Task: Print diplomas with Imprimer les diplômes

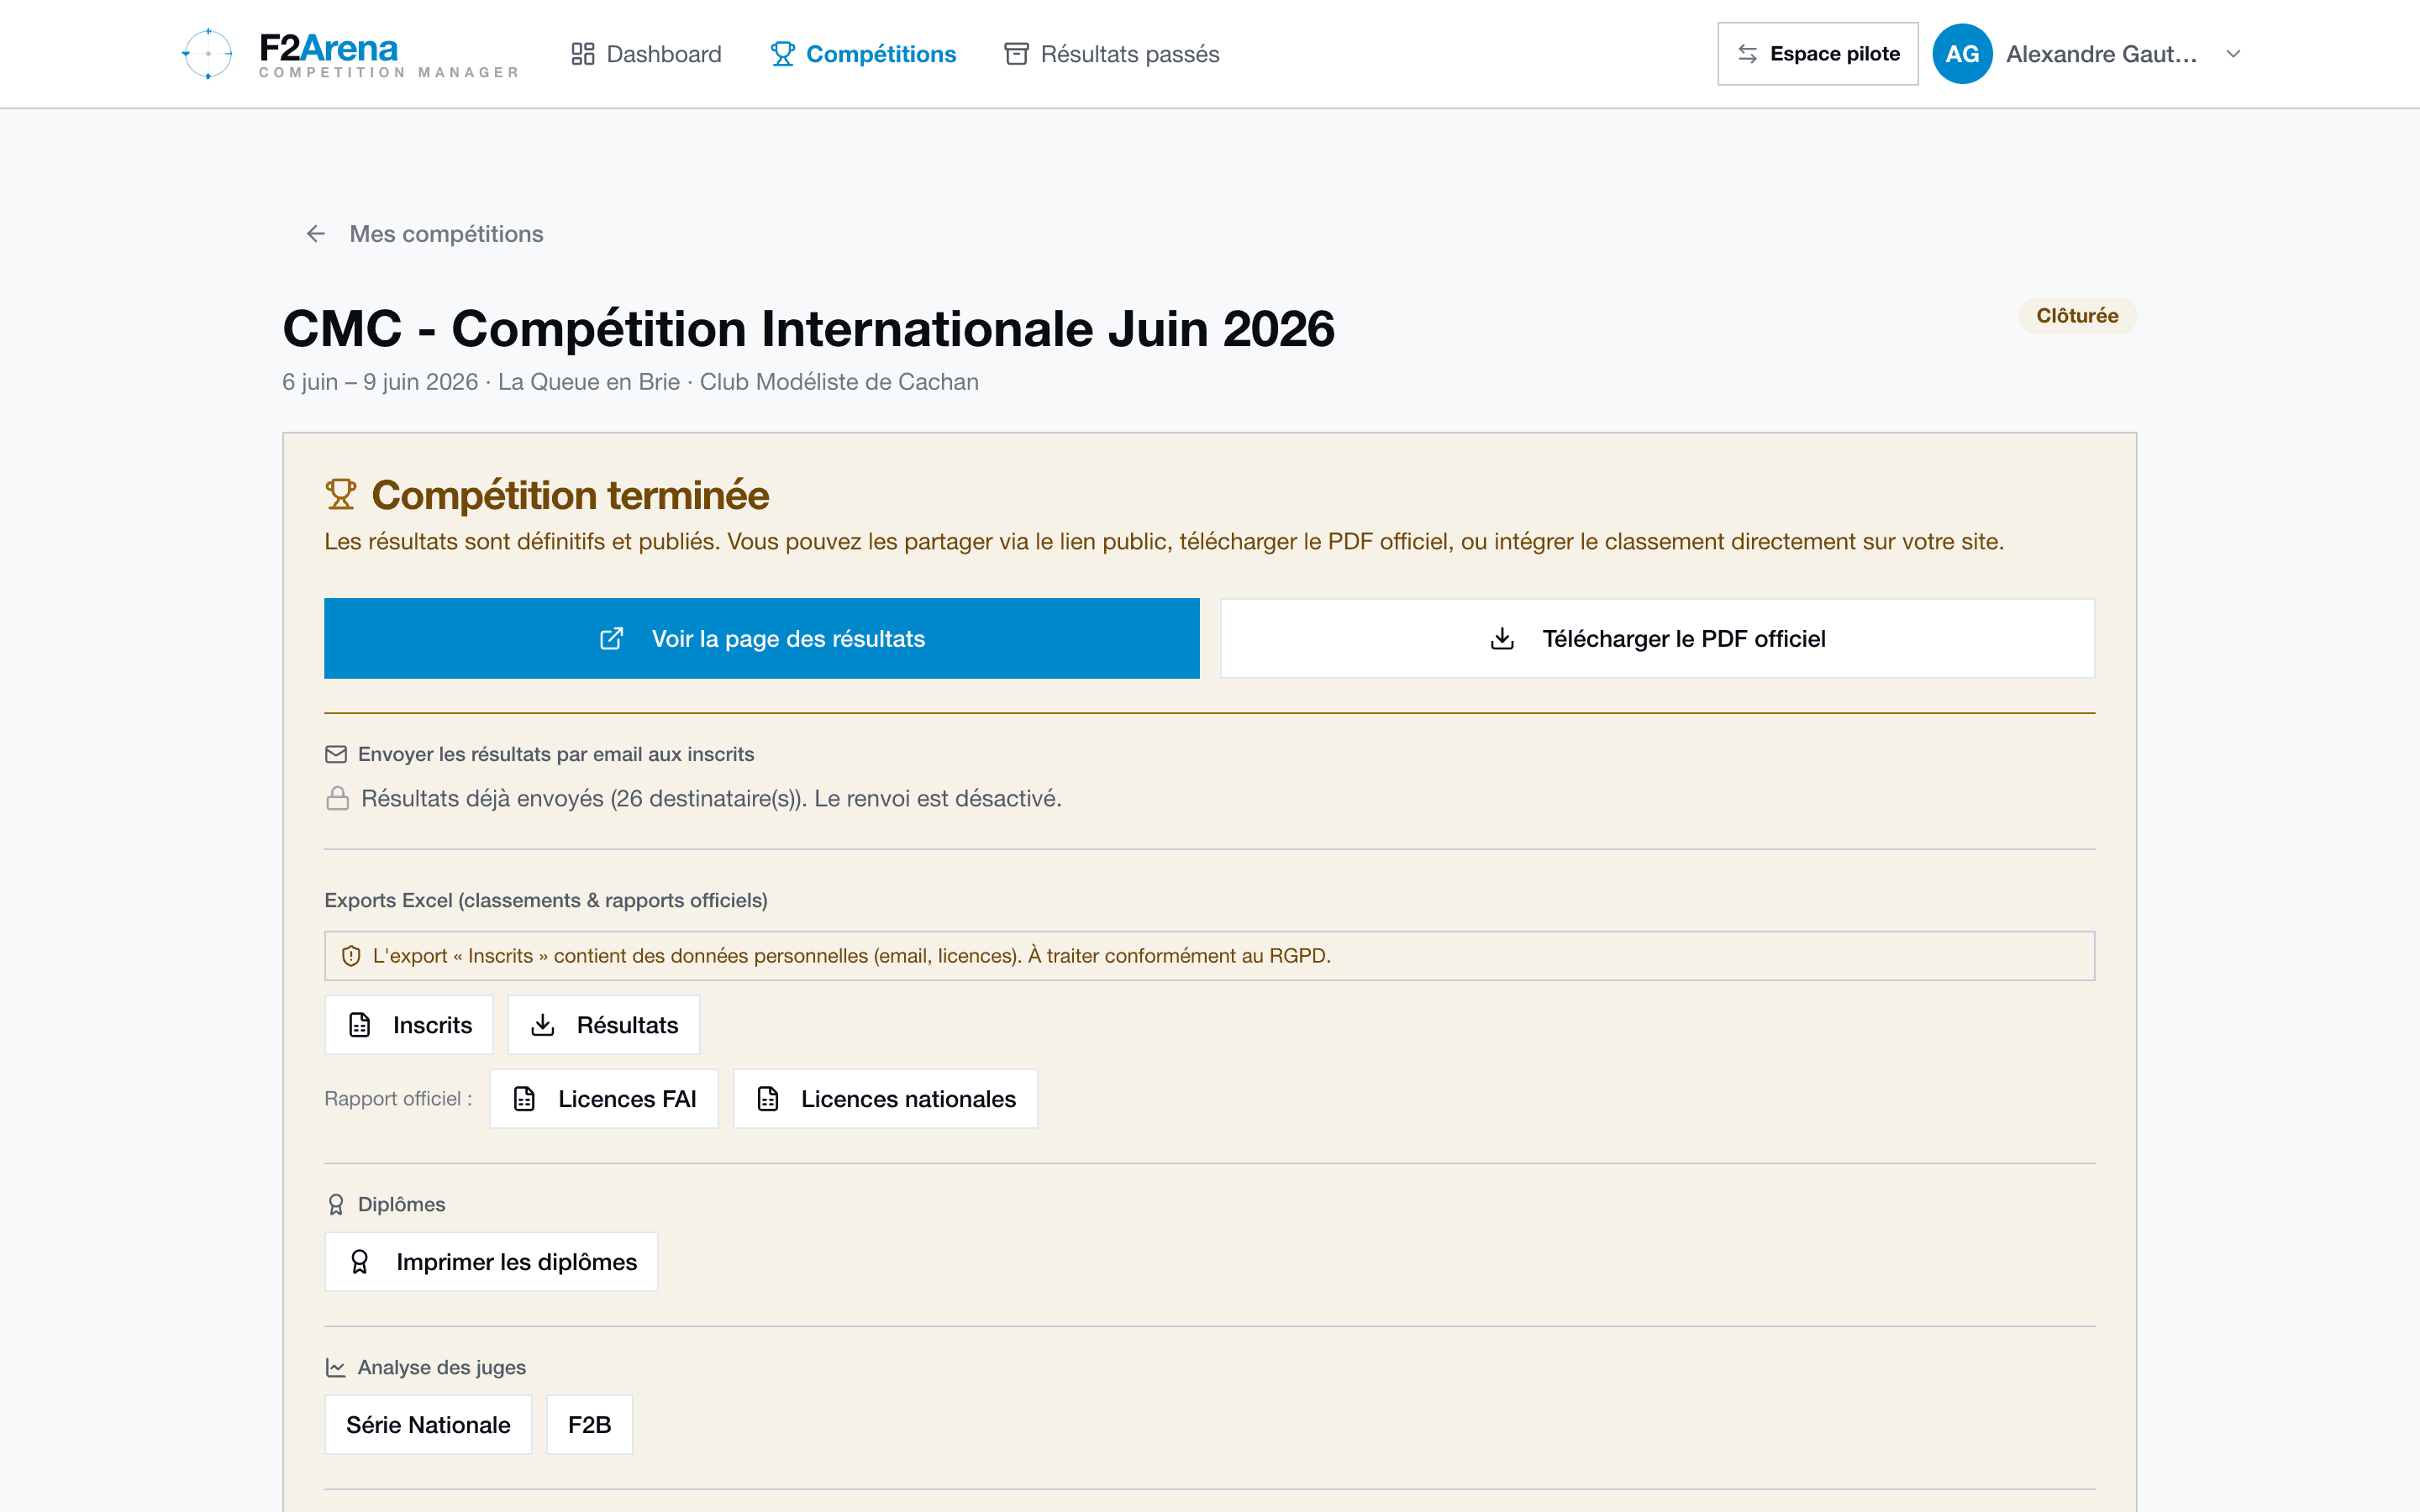Action: pyautogui.click(x=491, y=1262)
